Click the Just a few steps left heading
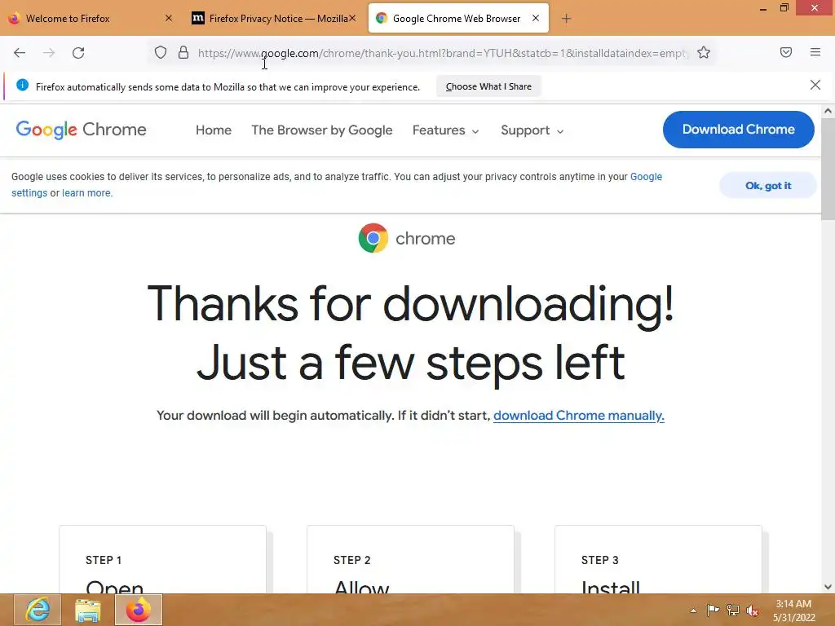835x626 pixels. [410, 363]
